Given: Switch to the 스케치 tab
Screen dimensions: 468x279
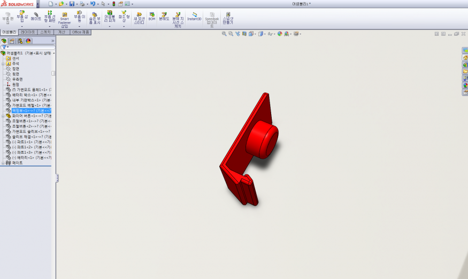Looking at the screenshot, I should [x=45, y=32].
